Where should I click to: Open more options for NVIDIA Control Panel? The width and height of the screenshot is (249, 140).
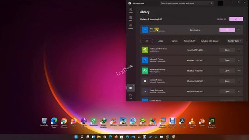pos(239,50)
